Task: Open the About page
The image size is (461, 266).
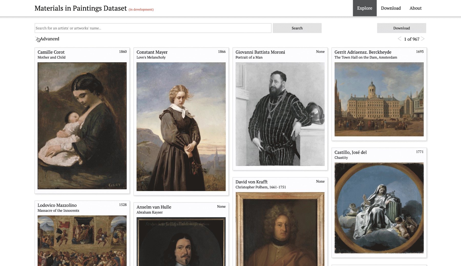Action: 415,8
